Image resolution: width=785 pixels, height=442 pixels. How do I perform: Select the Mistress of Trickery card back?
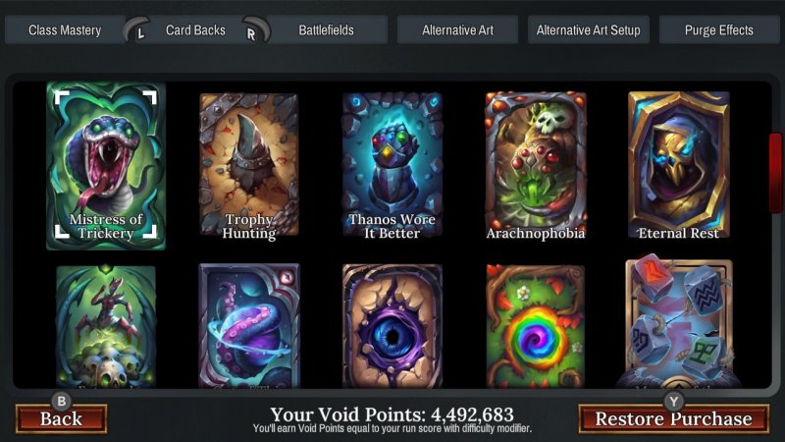[106, 166]
